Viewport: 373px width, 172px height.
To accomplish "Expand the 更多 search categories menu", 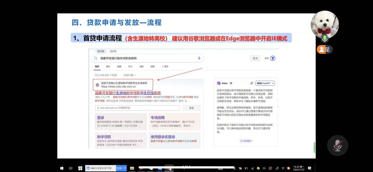I will [165, 66].
